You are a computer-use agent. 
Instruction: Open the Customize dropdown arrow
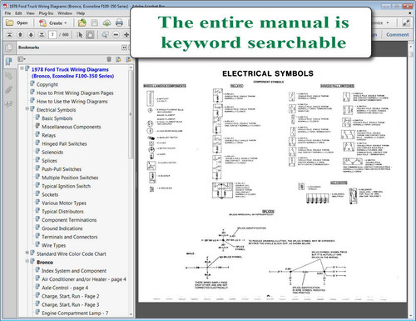tap(388, 23)
